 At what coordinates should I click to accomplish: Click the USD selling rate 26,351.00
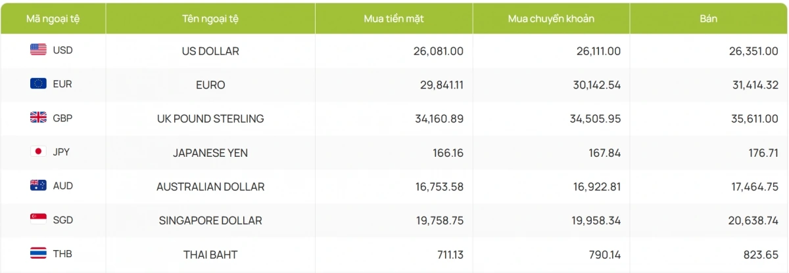(753, 51)
